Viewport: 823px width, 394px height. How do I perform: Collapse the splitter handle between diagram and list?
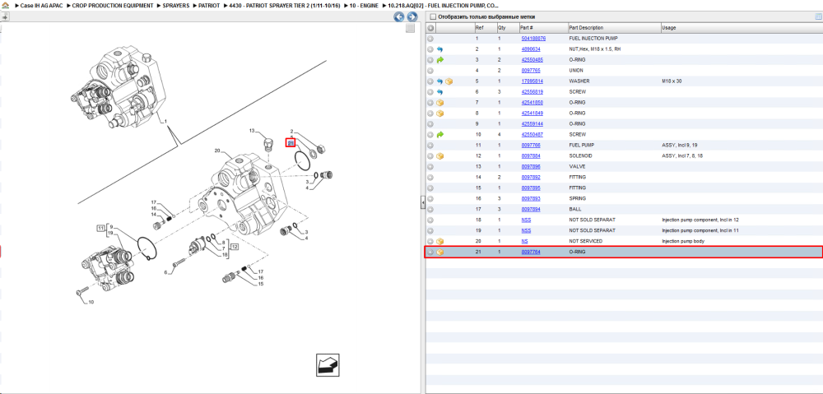[422, 203]
